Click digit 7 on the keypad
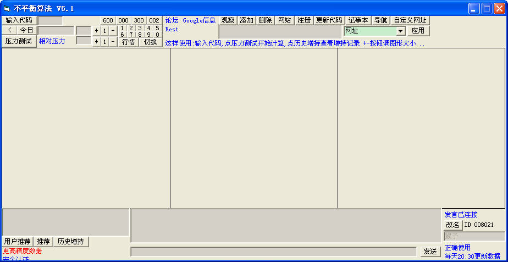 click(x=131, y=35)
